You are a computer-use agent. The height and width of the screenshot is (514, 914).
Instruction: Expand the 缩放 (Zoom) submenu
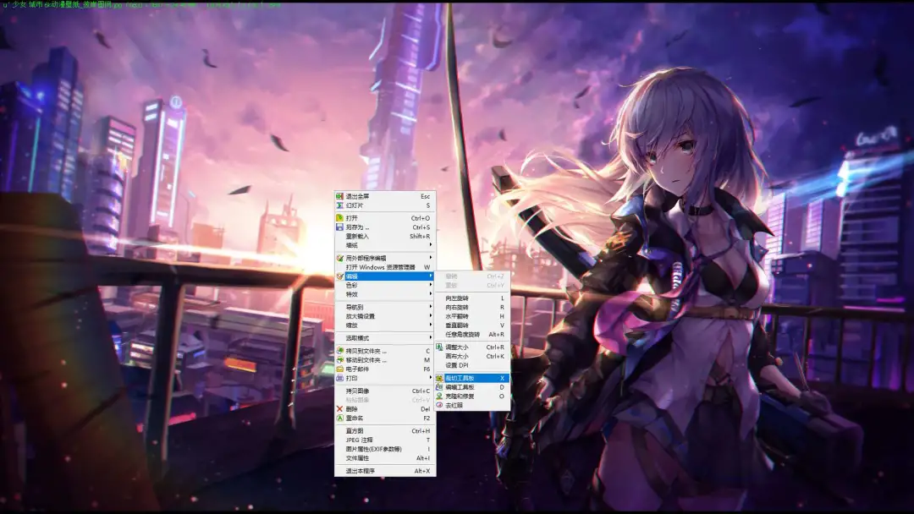click(385, 325)
